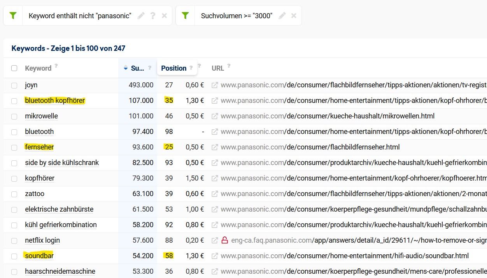Open the flachbildfernseher.html URL in fernseher row

pyautogui.click(x=310, y=147)
